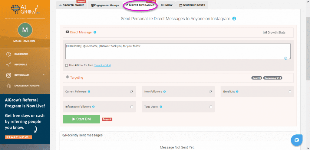Click the info icon next to Excel List
Image resolution: width=310 pixels, height=150 pixels.
click(237, 92)
